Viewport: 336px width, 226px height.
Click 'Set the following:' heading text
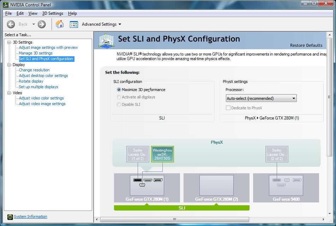tap(122, 72)
